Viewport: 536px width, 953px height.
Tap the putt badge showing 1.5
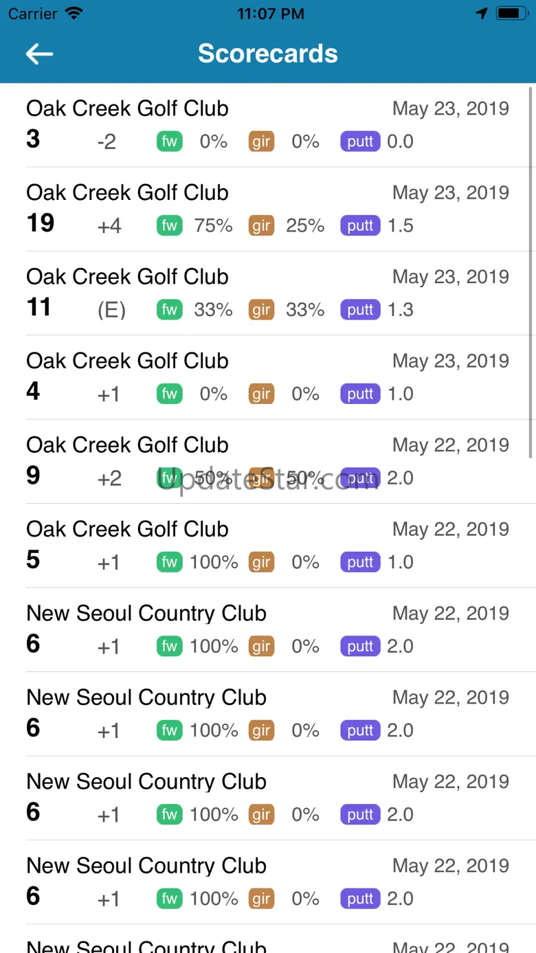tap(360, 226)
